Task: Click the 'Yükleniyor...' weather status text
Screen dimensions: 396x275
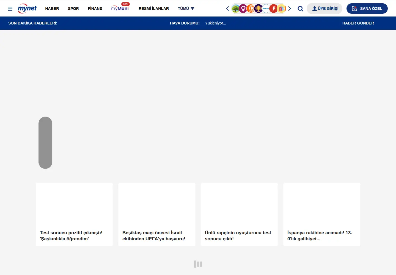Action: [216, 23]
